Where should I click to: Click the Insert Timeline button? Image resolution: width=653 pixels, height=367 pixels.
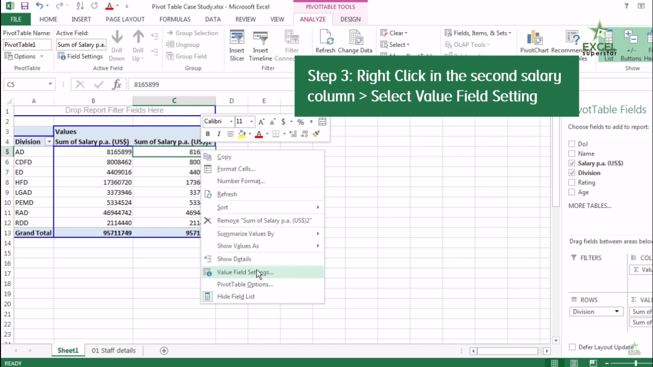(260, 46)
